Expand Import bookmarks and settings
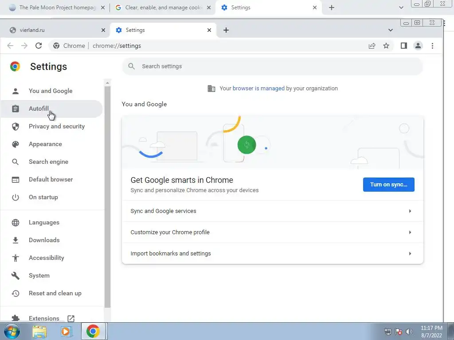The width and height of the screenshot is (454, 340). tap(273, 254)
